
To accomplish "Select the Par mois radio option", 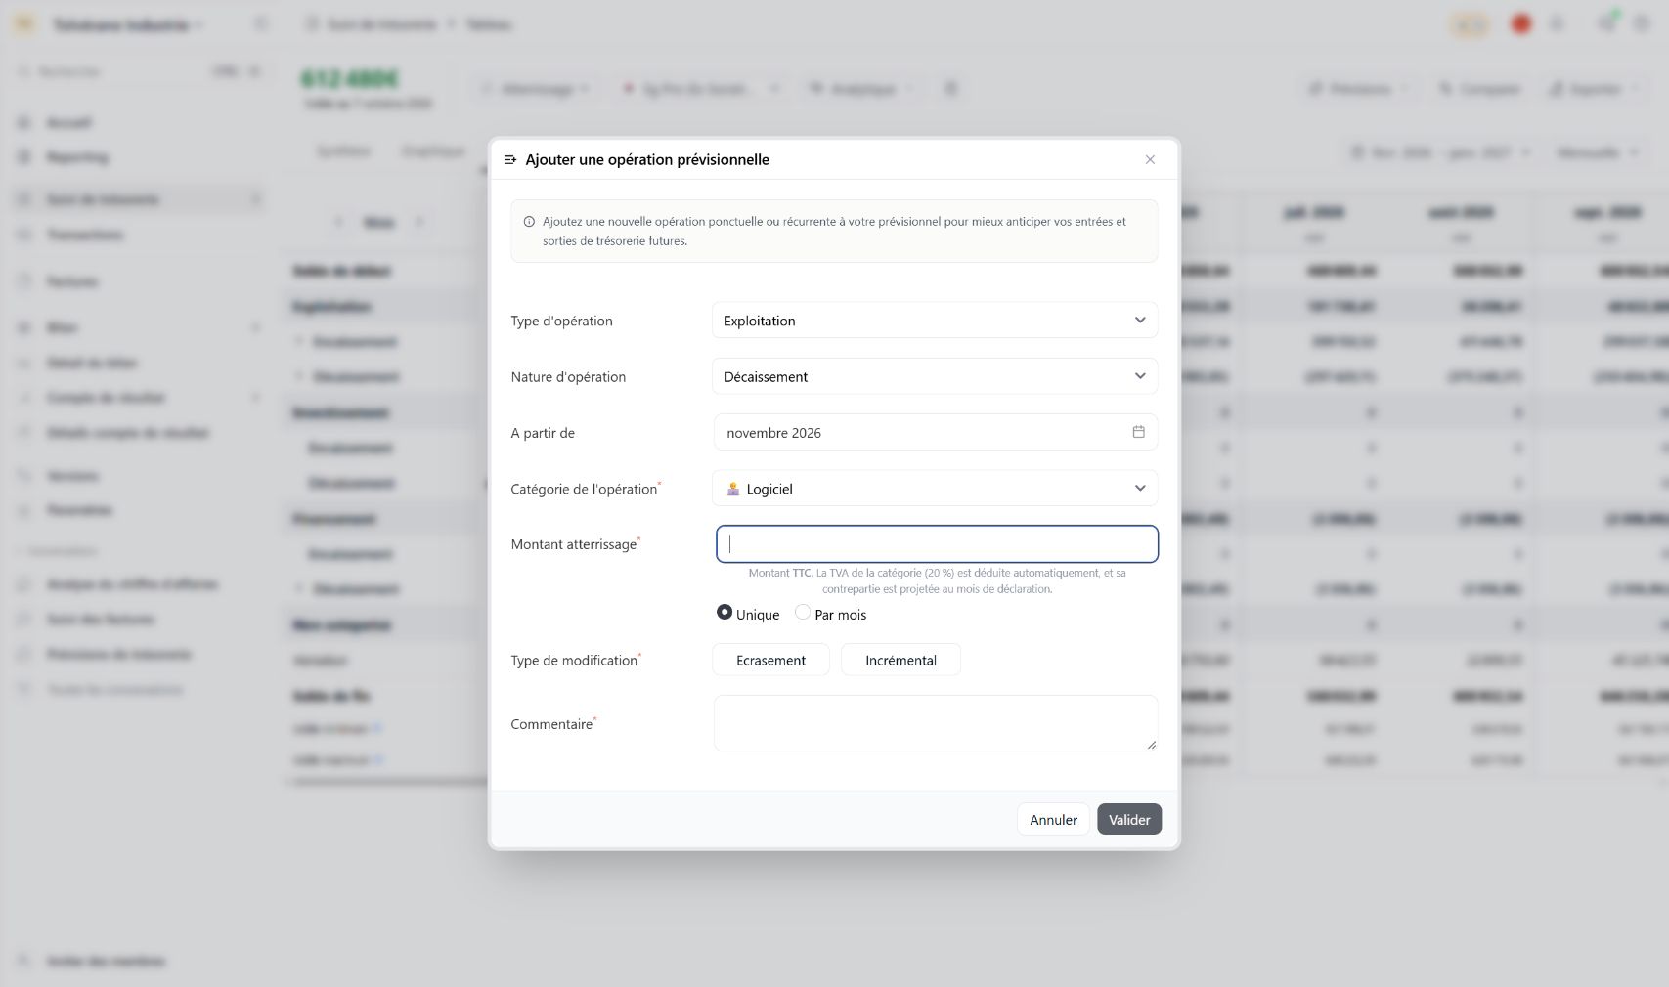I will click(x=803, y=613).
